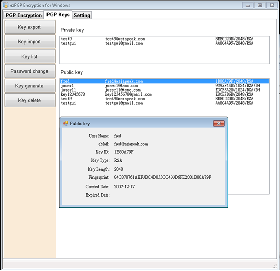Click key12345678@gmail.com email entry
The width and height of the screenshot is (280, 271).
128,94
